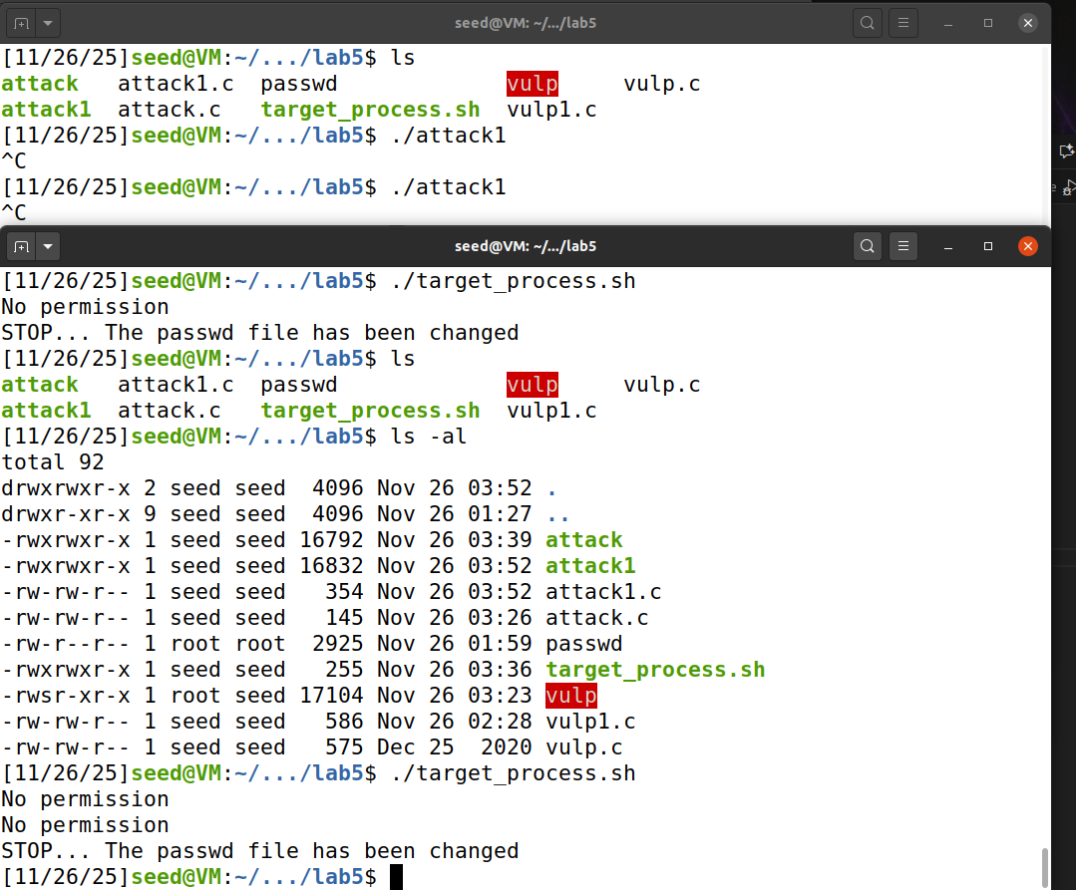
Task: Click search icon in front terminal window
Action: (868, 246)
